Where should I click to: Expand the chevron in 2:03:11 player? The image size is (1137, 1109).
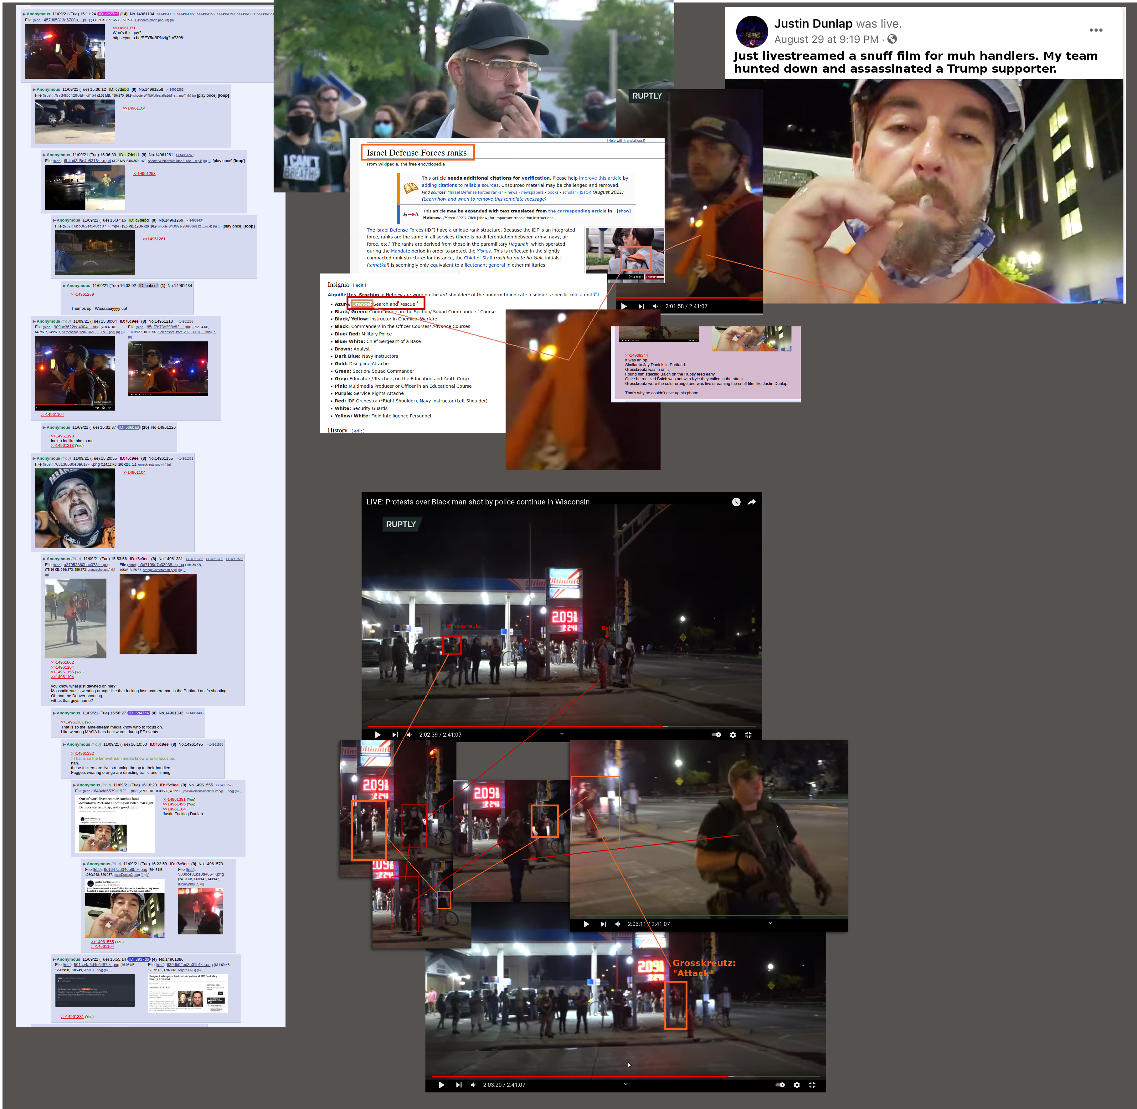[x=770, y=923]
